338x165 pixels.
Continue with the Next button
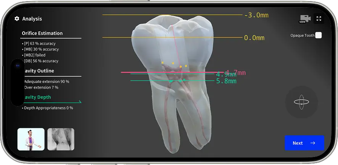pos(304,143)
